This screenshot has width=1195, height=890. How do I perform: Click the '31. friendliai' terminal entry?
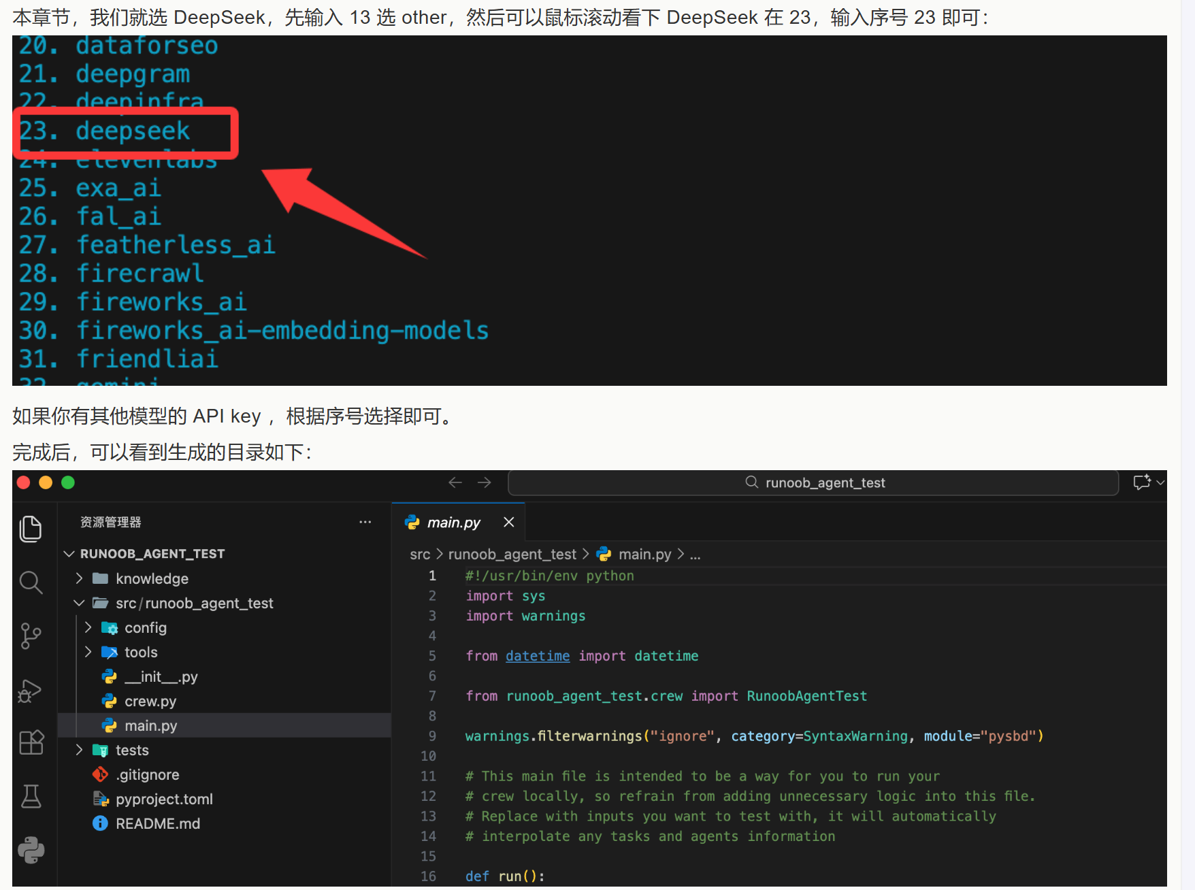pyautogui.click(x=118, y=359)
